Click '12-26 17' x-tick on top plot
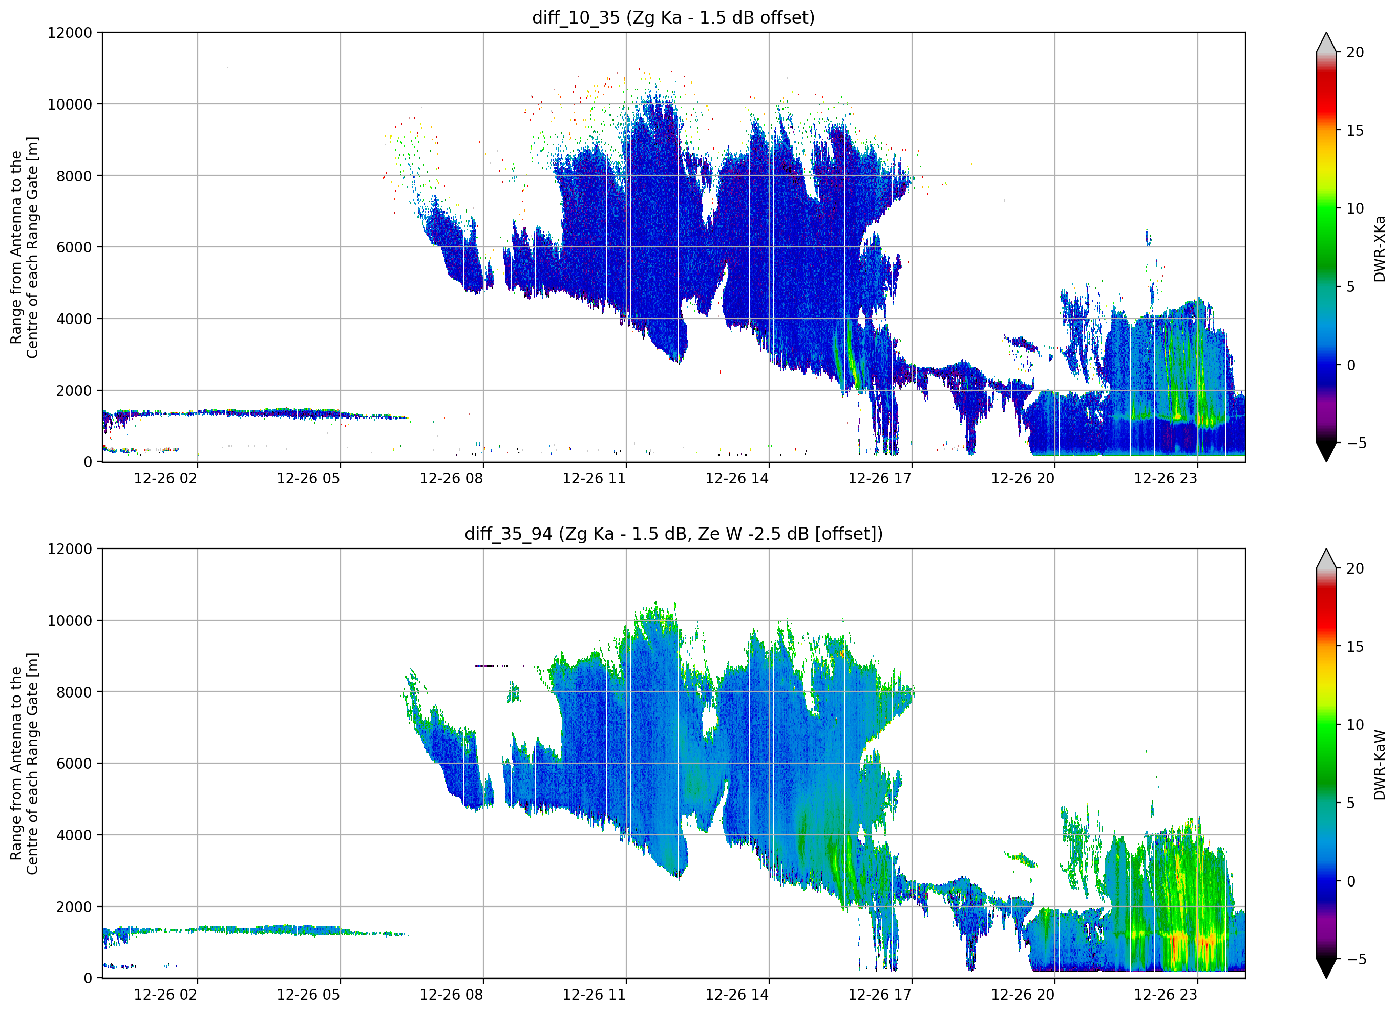Viewport: 1397px width, 1013px height. (880, 479)
